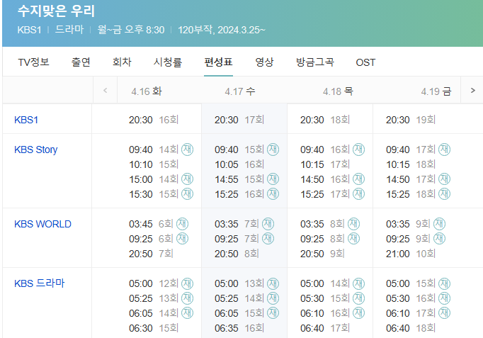Image resolution: width=483 pixels, height=338 pixels.
Task: Click KBS 드라마 06:40 18회 entry
Action: coord(411,328)
